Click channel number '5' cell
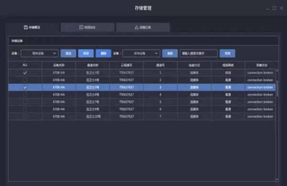 (x=160, y=102)
